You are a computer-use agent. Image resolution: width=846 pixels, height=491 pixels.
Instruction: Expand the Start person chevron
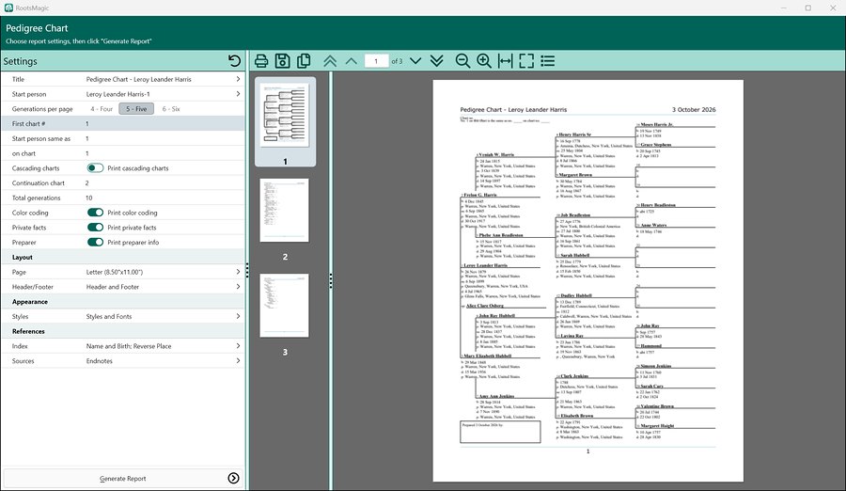coord(238,94)
